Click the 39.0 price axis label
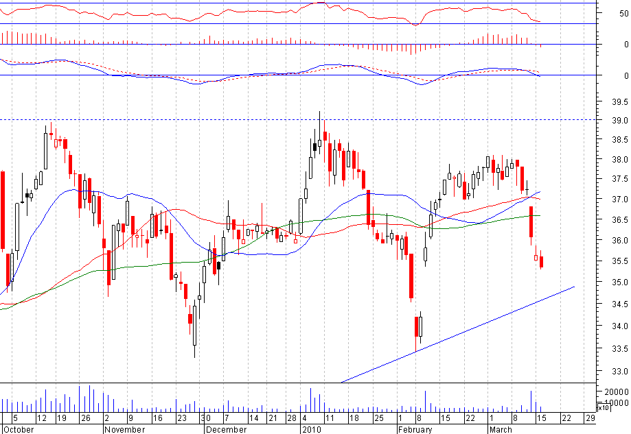Viewport: 631px width, 434px height. point(620,121)
